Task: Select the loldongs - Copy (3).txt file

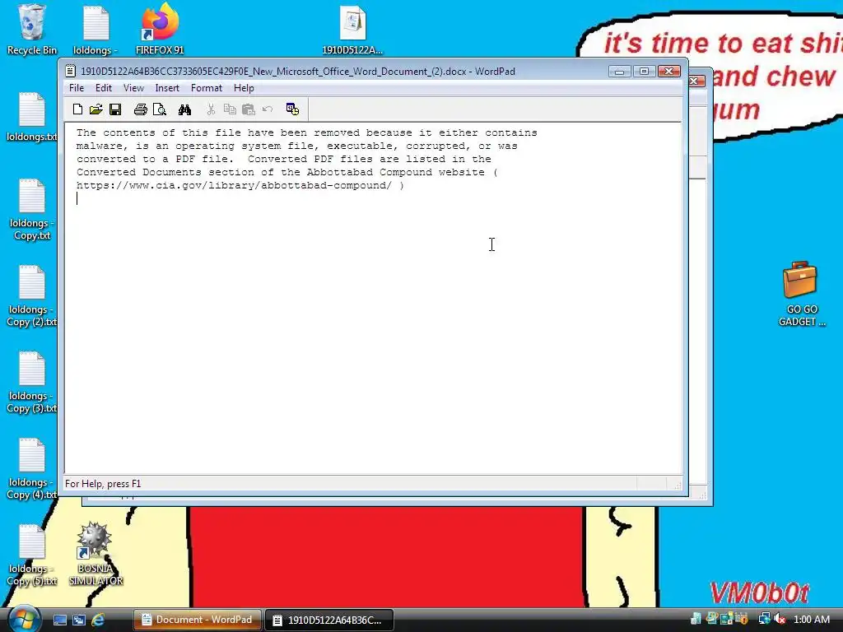Action: tap(32, 383)
